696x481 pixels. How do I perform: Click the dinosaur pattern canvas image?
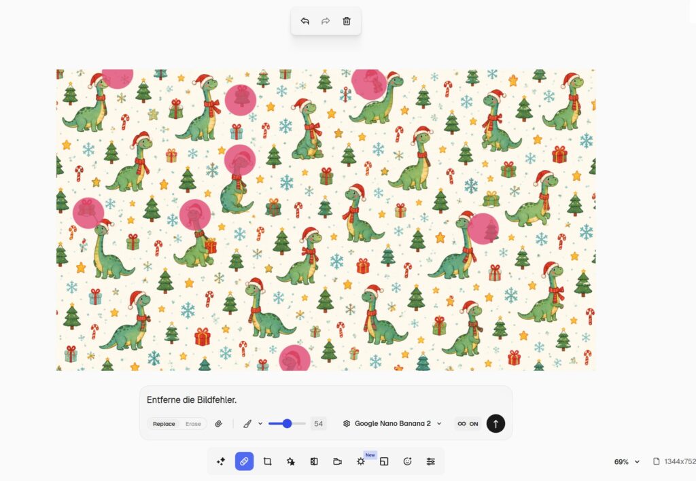coord(326,219)
